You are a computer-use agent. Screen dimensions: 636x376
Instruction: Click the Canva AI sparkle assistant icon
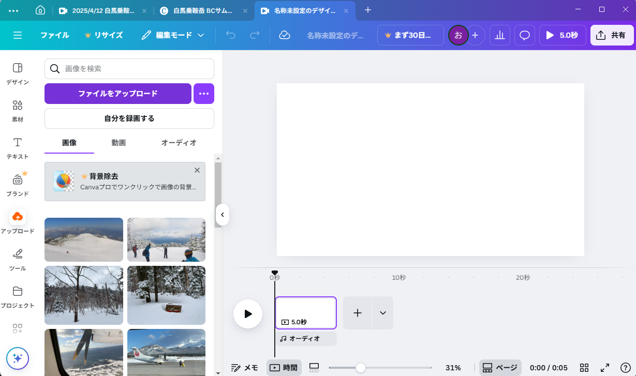click(x=18, y=358)
